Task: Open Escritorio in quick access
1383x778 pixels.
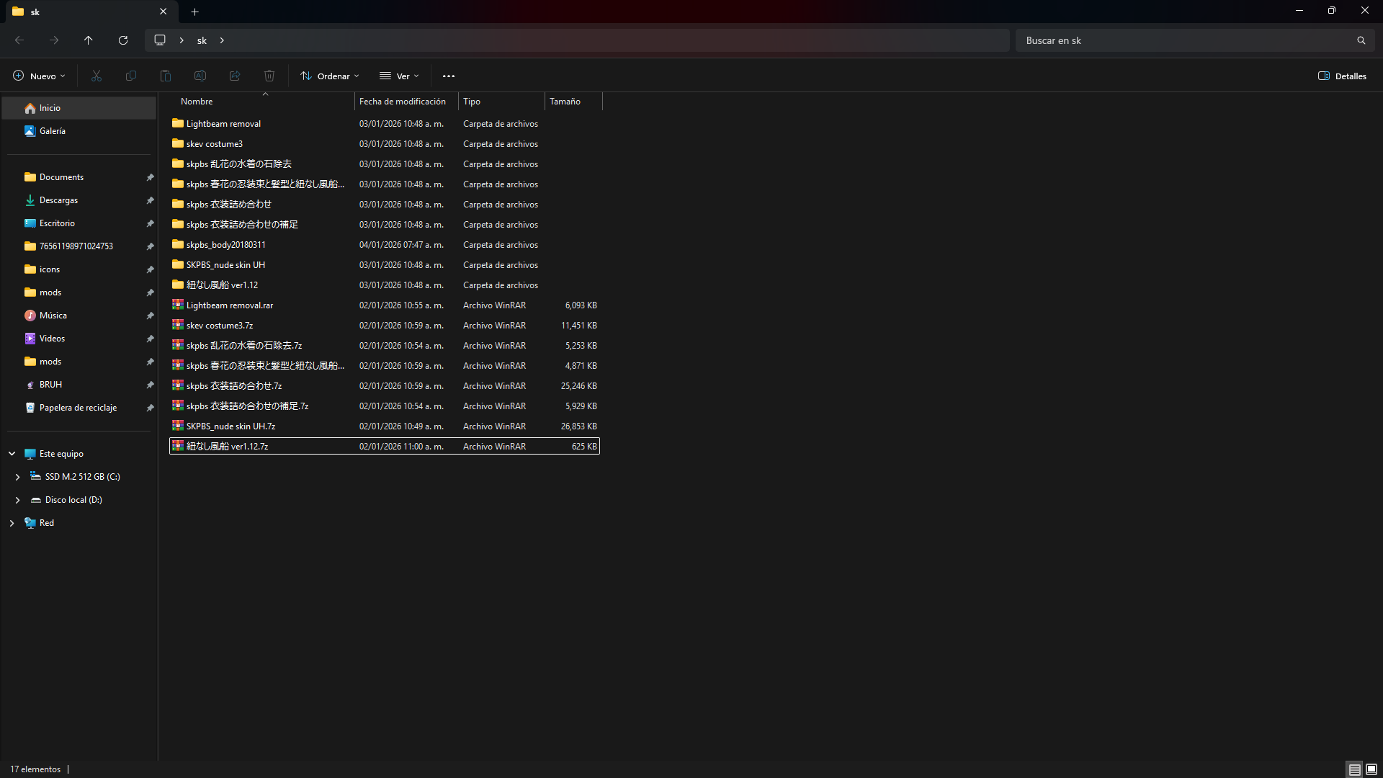Action: pyautogui.click(x=79, y=223)
